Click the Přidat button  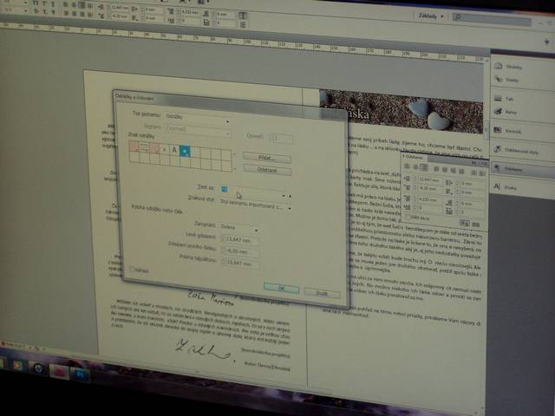[267, 158]
